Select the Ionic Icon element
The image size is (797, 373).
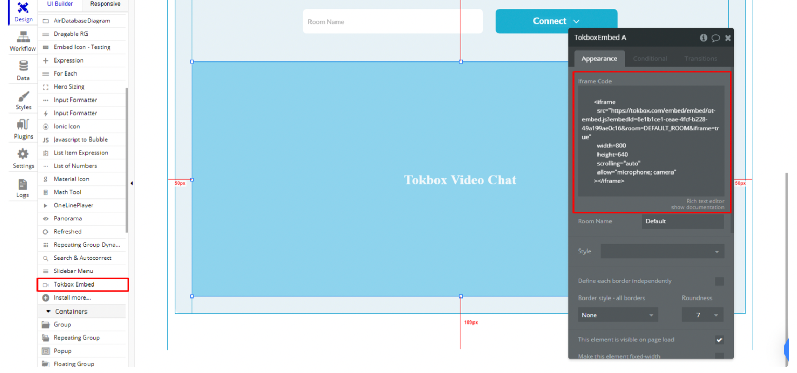tap(82, 126)
